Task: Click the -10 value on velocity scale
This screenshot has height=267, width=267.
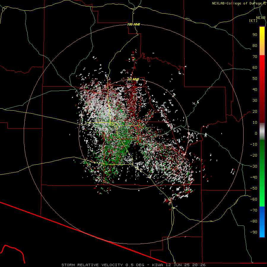Action: [x=254, y=144]
